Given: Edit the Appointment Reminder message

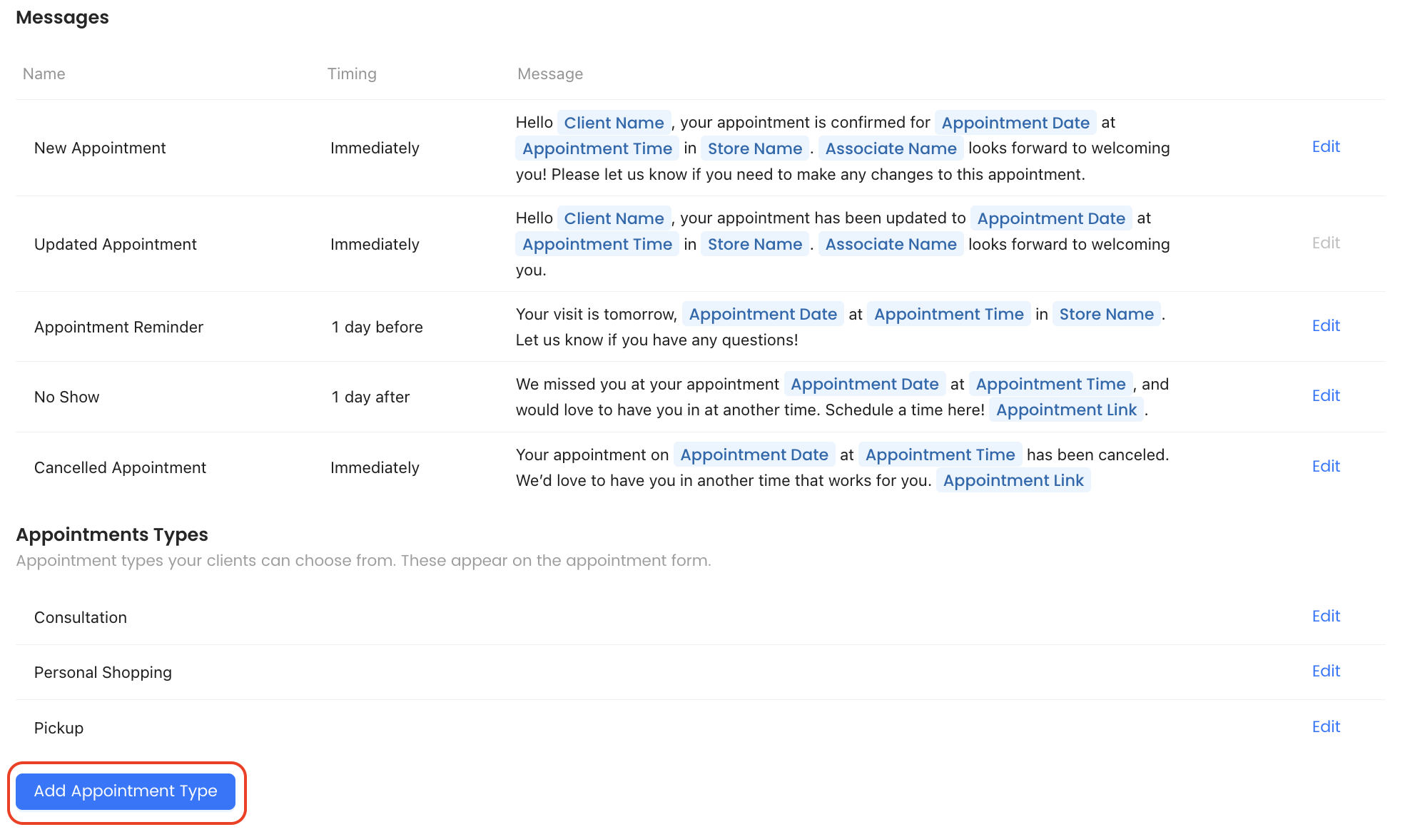Looking at the screenshot, I should click(x=1325, y=325).
